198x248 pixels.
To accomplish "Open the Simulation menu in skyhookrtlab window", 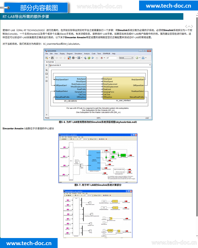I will click(78, 54).
